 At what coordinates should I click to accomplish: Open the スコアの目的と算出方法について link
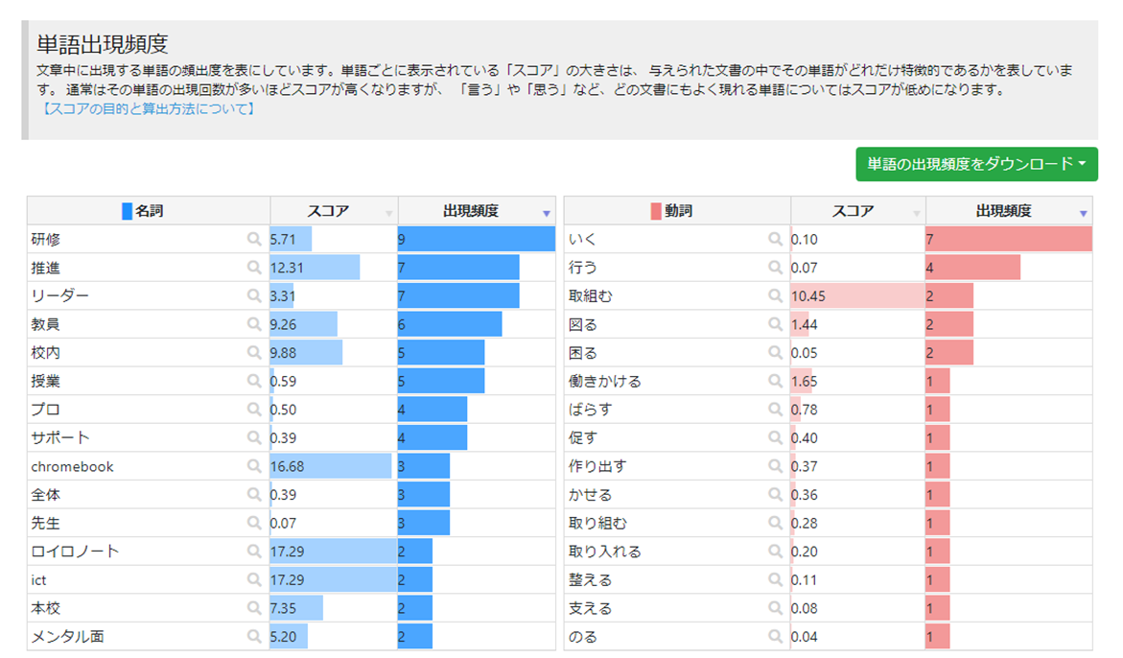point(148,109)
